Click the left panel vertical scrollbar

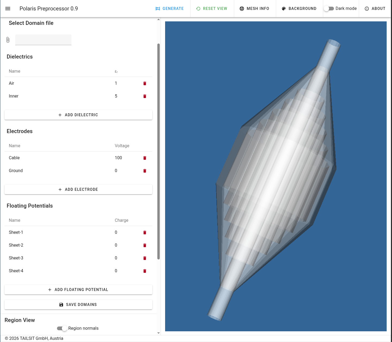pyautogui.click(x=158, y=151)
